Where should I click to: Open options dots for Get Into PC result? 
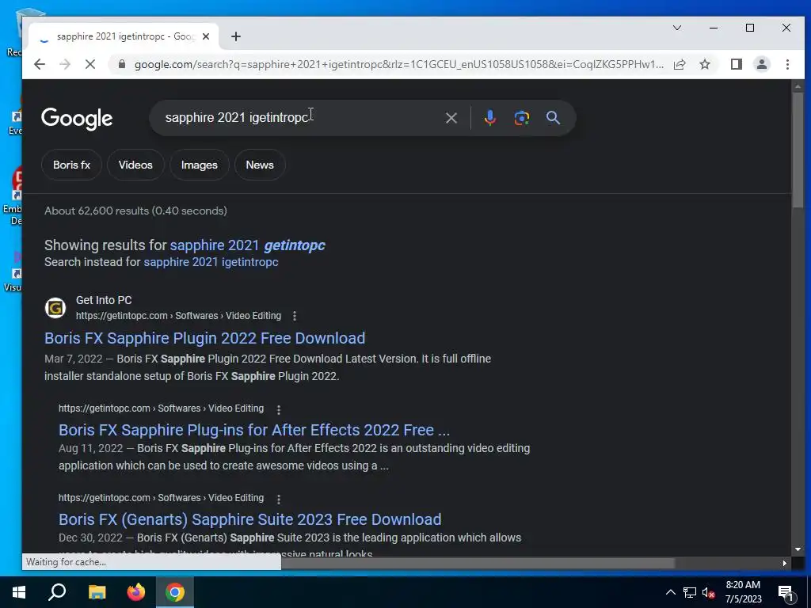(295, 316)
